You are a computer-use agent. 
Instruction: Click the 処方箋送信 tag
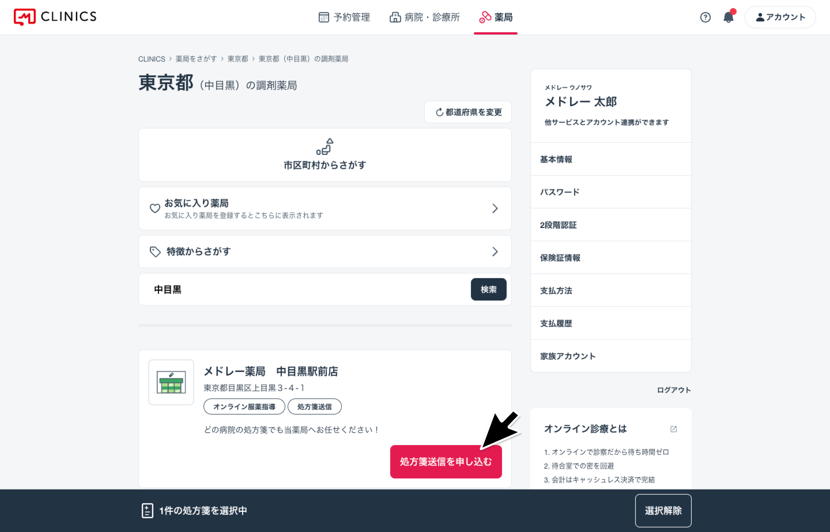click(314, 407)
